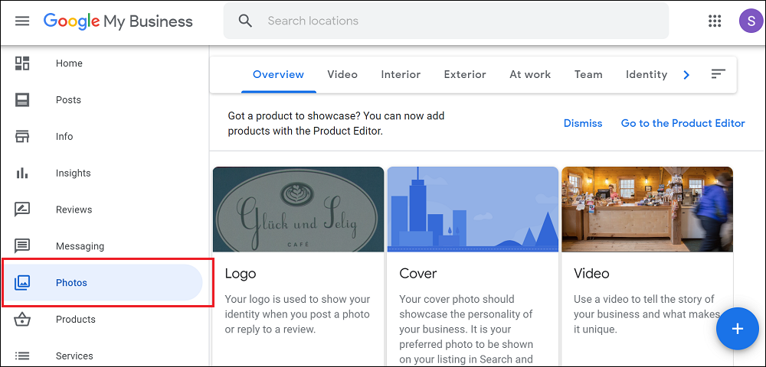
Task: Click the Glück und Selig logo thumbnail
Action: pyautogui.click(x=299, y=209)
